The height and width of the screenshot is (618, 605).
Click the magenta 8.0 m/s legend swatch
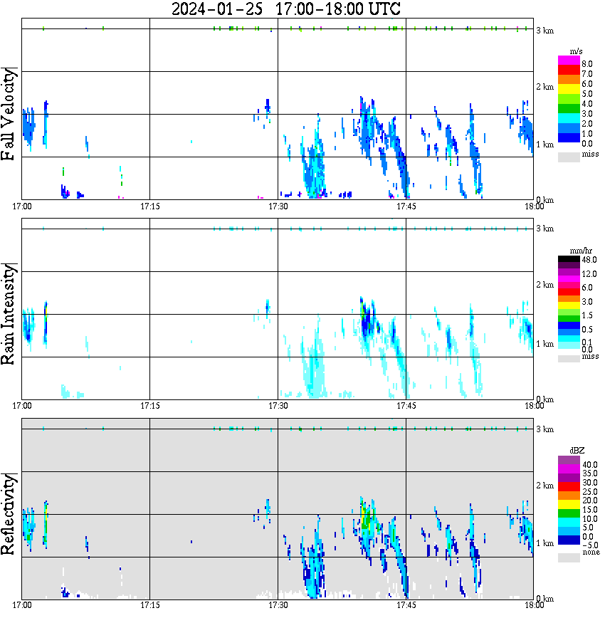point(569,61)
